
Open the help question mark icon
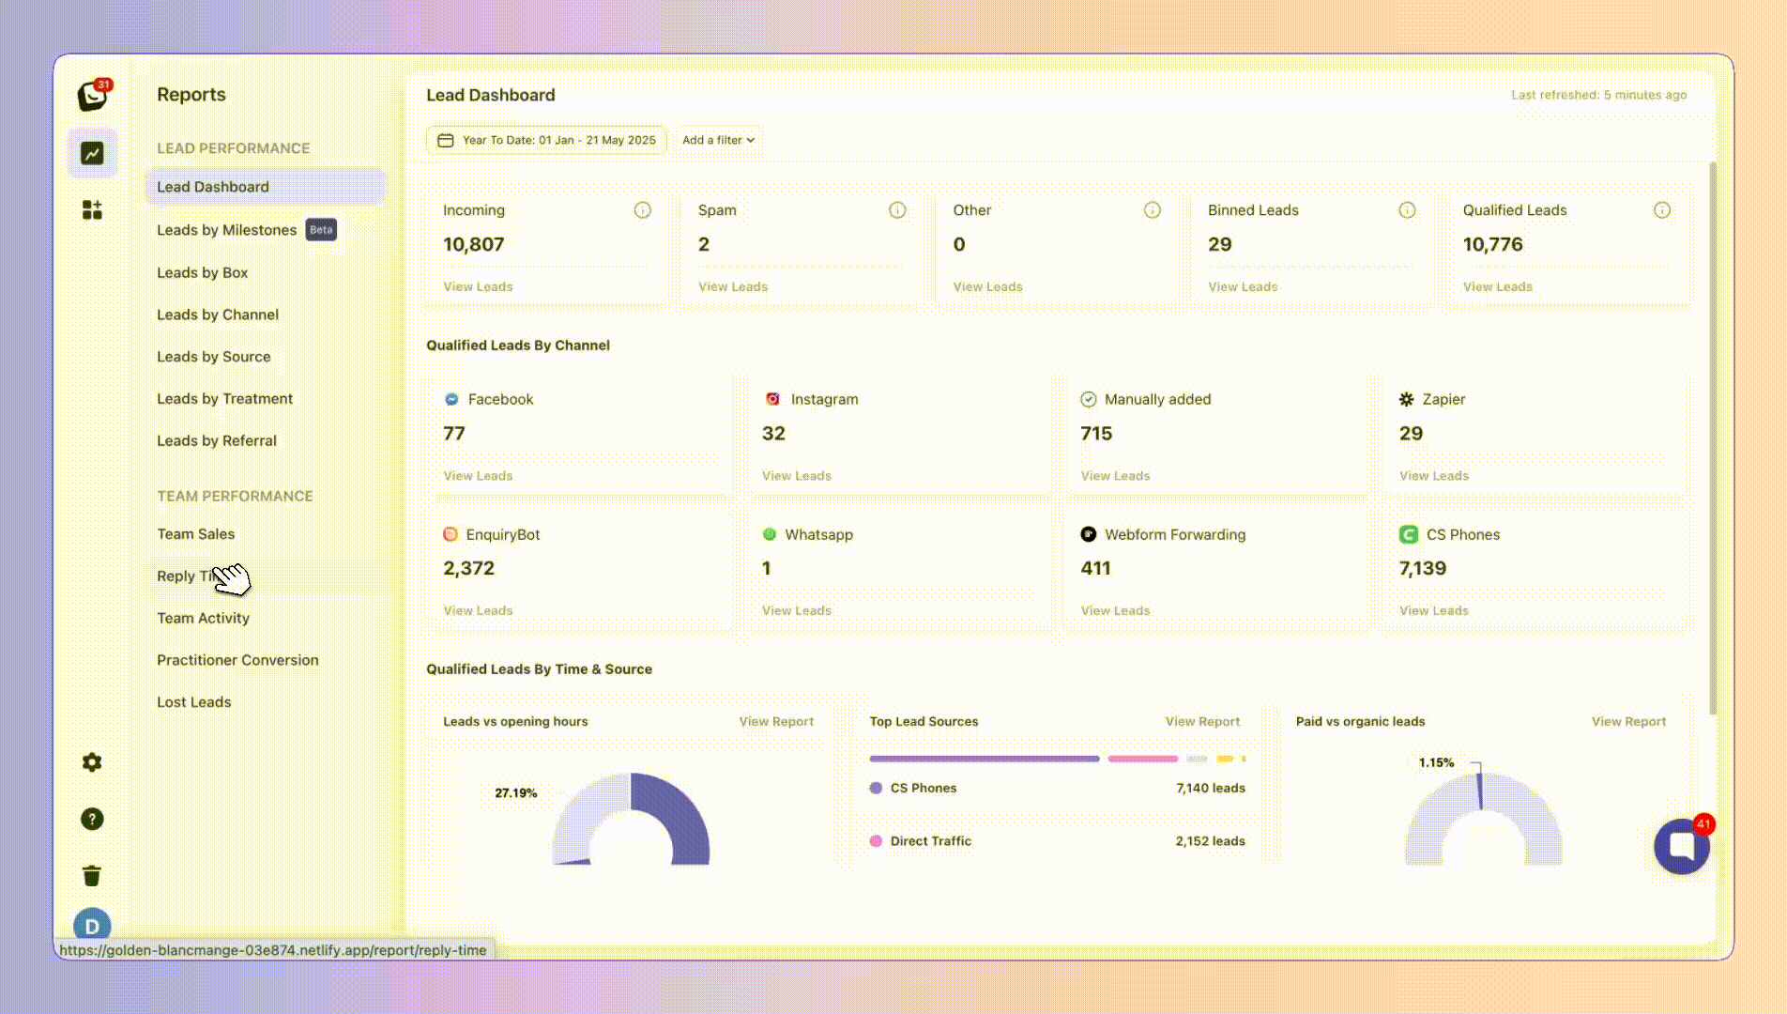tap(92, 819)
